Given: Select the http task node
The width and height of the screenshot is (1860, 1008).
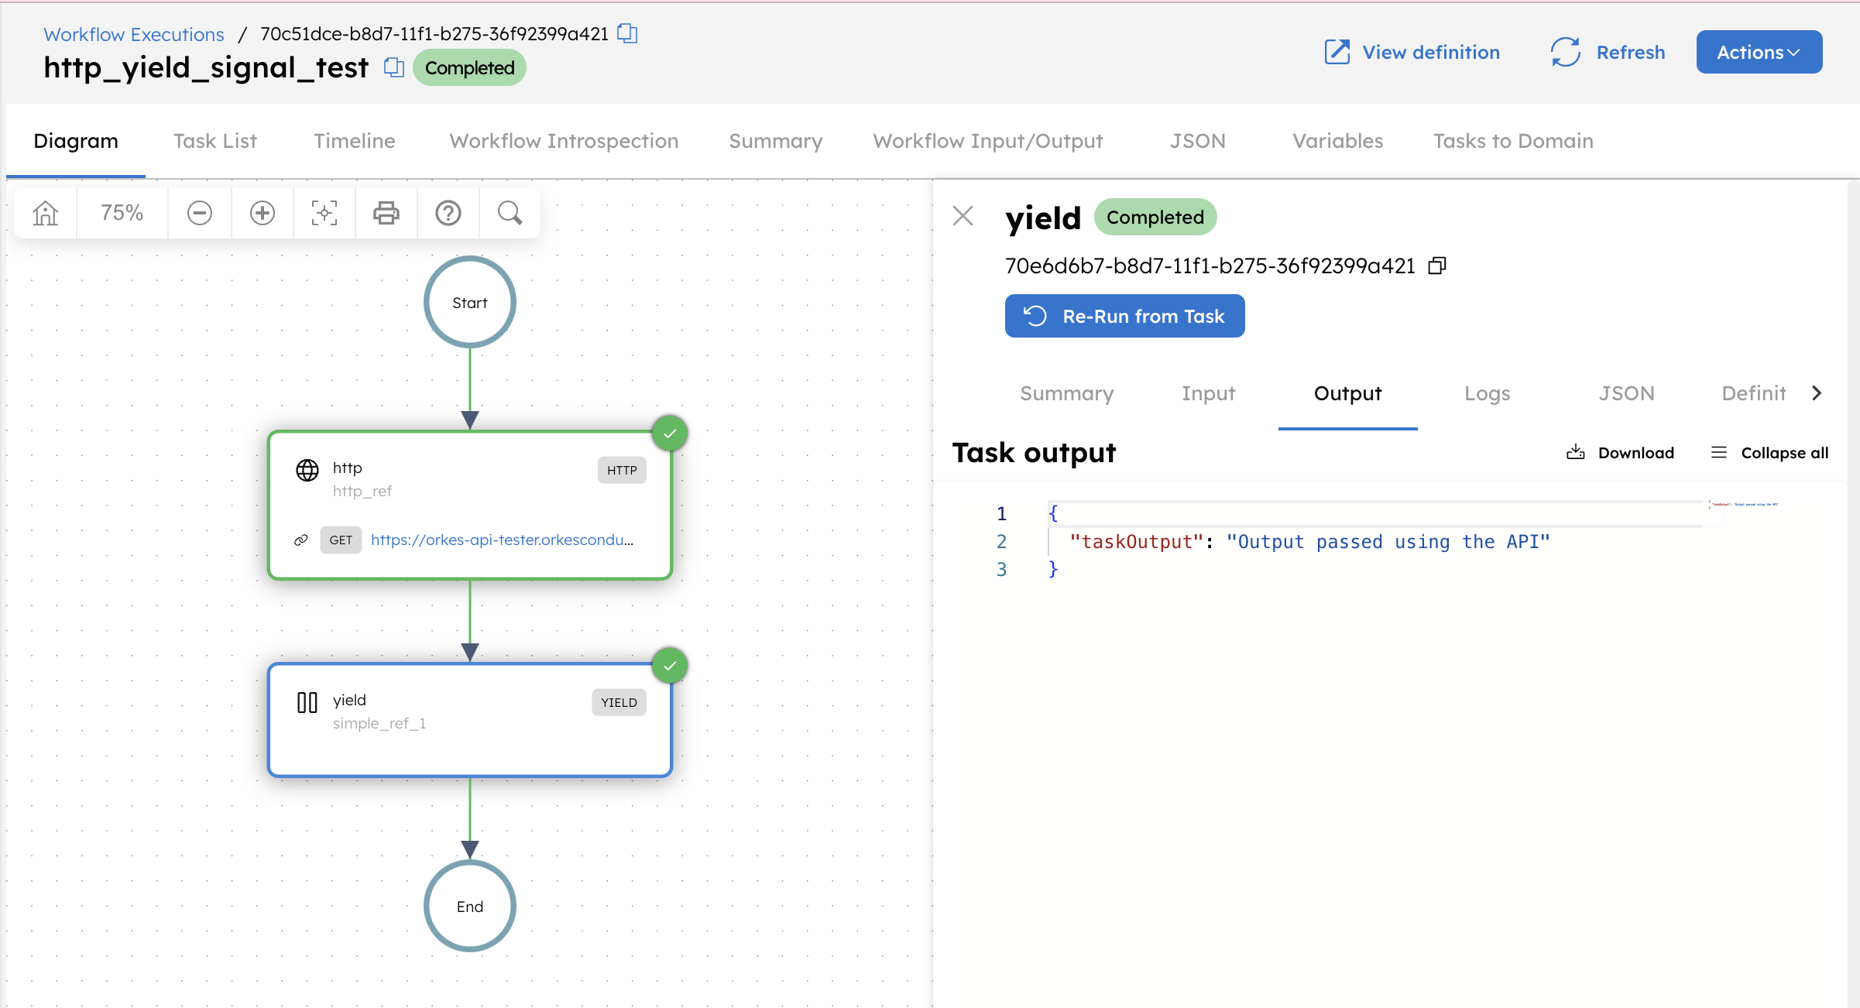Looking at the screenshot, I should coord(470,505).
